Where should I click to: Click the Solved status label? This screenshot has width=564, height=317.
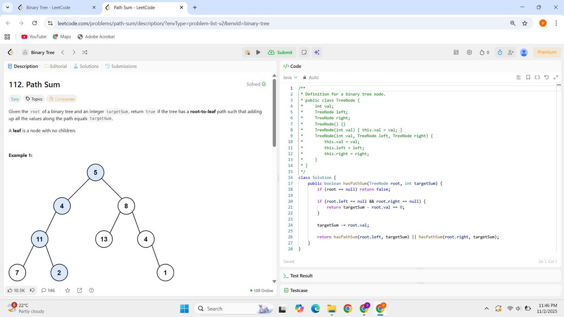point(256,84)
